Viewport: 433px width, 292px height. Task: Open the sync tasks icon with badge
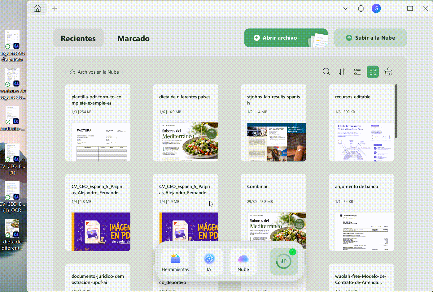[284, 262]
